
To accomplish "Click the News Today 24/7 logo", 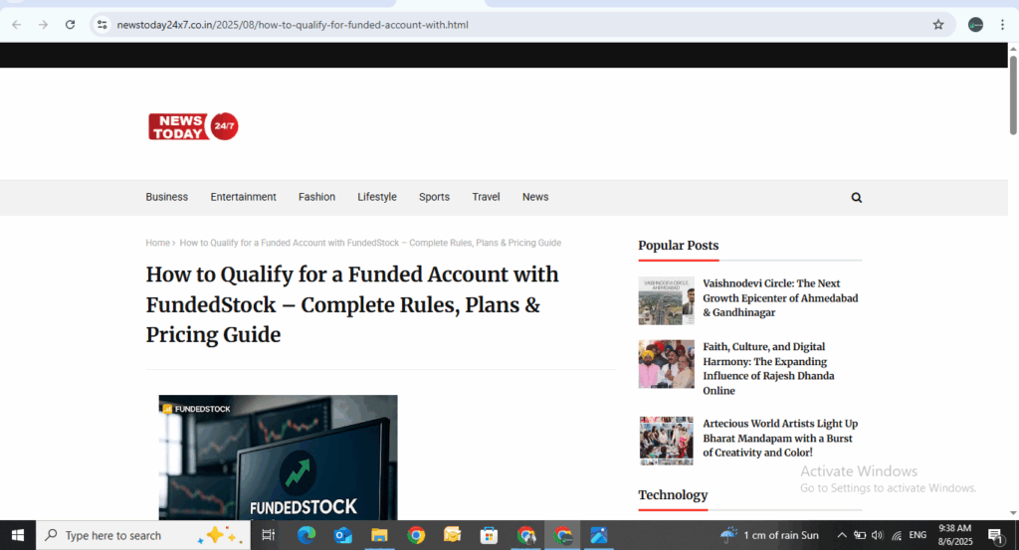I will pos(193,126).
